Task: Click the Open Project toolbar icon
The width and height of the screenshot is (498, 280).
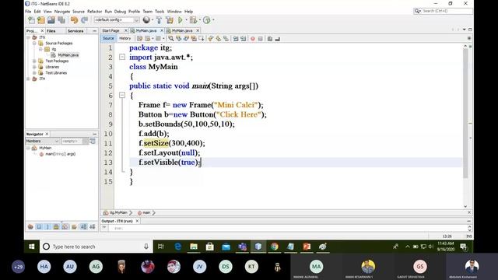Action: (x=51, y=20)
